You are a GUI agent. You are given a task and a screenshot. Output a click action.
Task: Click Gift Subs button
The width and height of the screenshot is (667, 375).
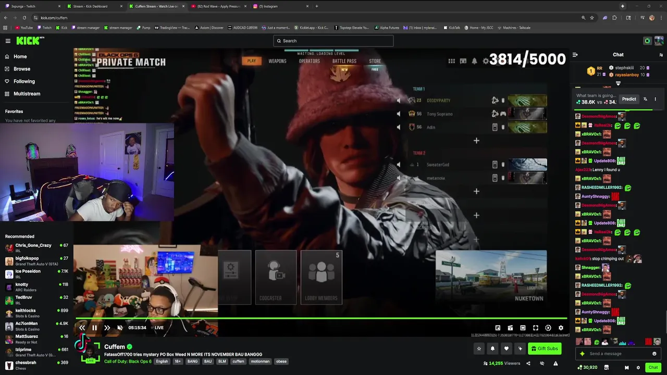tap(545, 348)
